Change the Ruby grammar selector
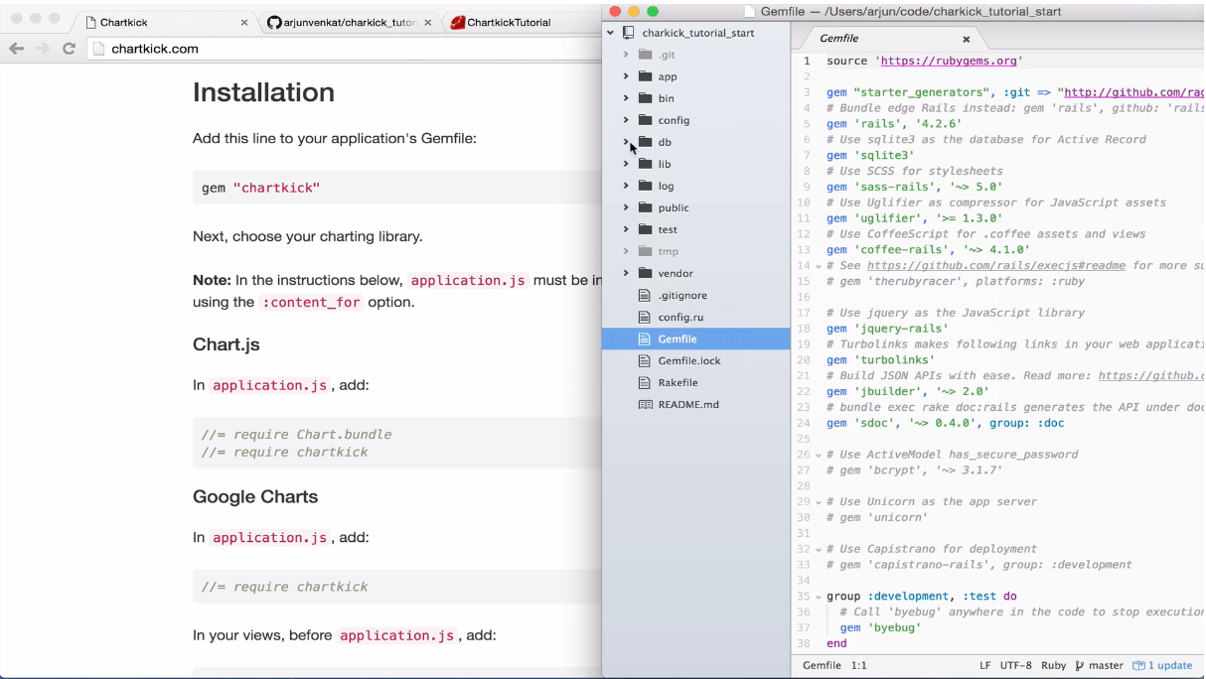 [1053, 665]
